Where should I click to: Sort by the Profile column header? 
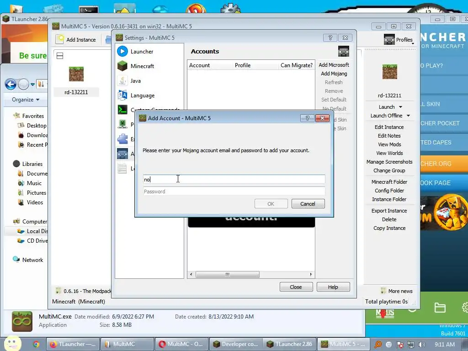[x=255, y=65]
